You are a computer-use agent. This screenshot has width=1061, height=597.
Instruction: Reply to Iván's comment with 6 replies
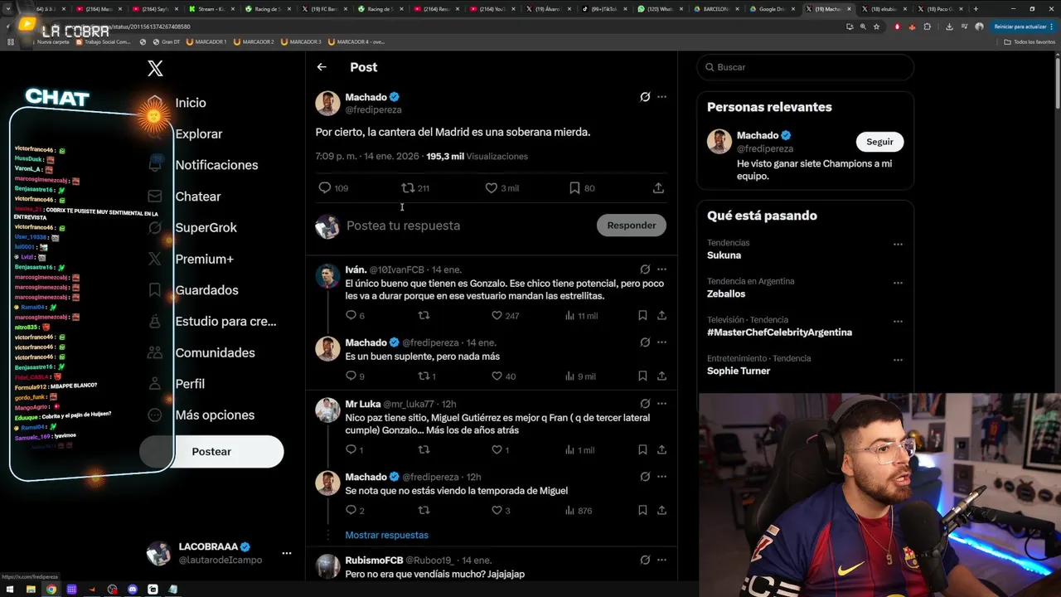351,315
